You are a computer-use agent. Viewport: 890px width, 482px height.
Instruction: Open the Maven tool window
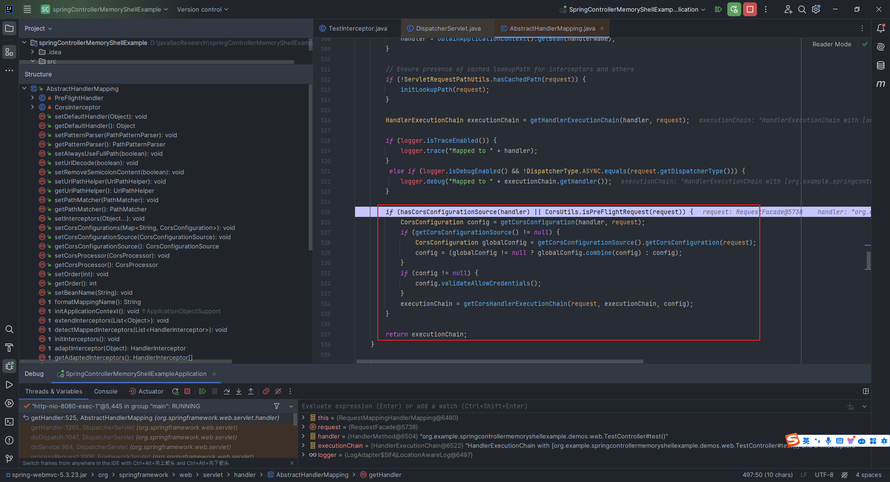(881, 84)
